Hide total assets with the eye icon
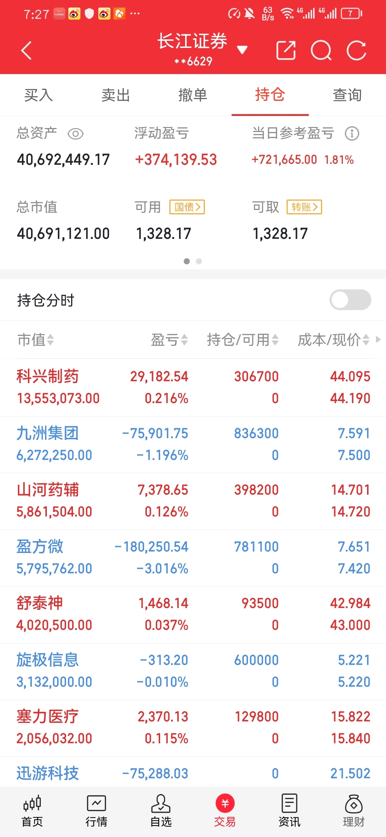The image size is (386, 837). tap(75, 134)
